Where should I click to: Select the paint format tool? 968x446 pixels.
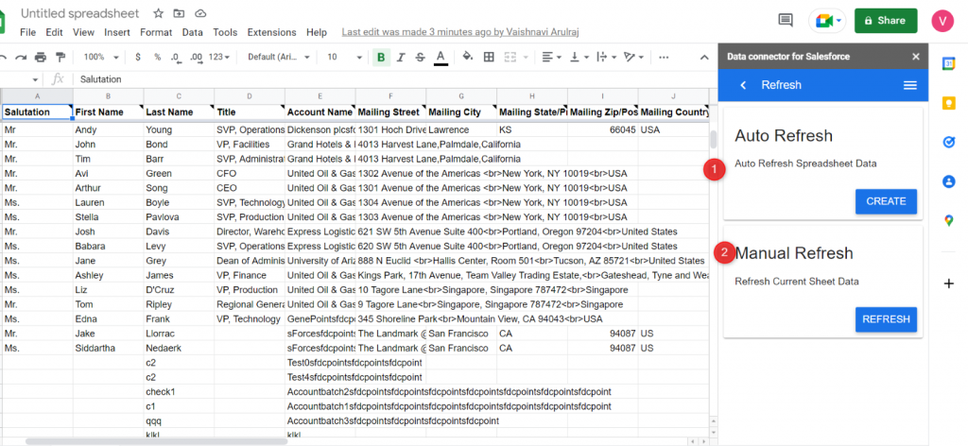pyautogui.click(x=60, y=58)
